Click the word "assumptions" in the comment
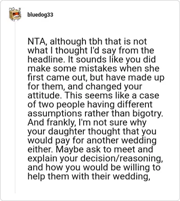This screenshot has height=201, width=180. pos(54,114)
